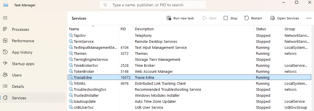Switch to the Performance page

[23, 41]
